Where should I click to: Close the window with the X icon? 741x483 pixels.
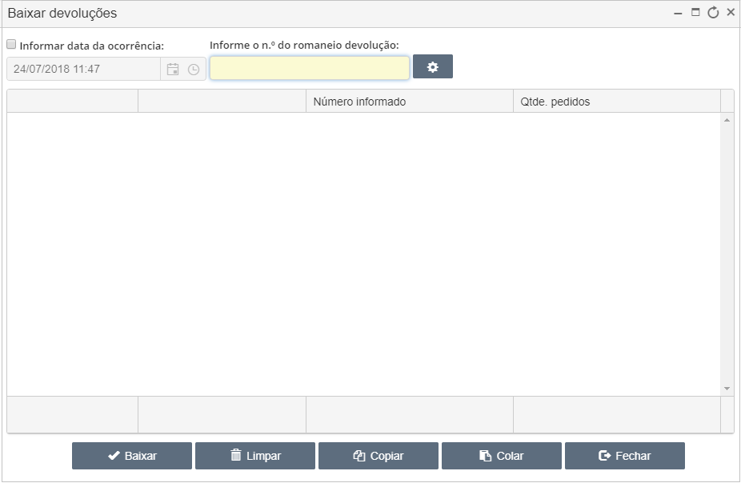731,12
